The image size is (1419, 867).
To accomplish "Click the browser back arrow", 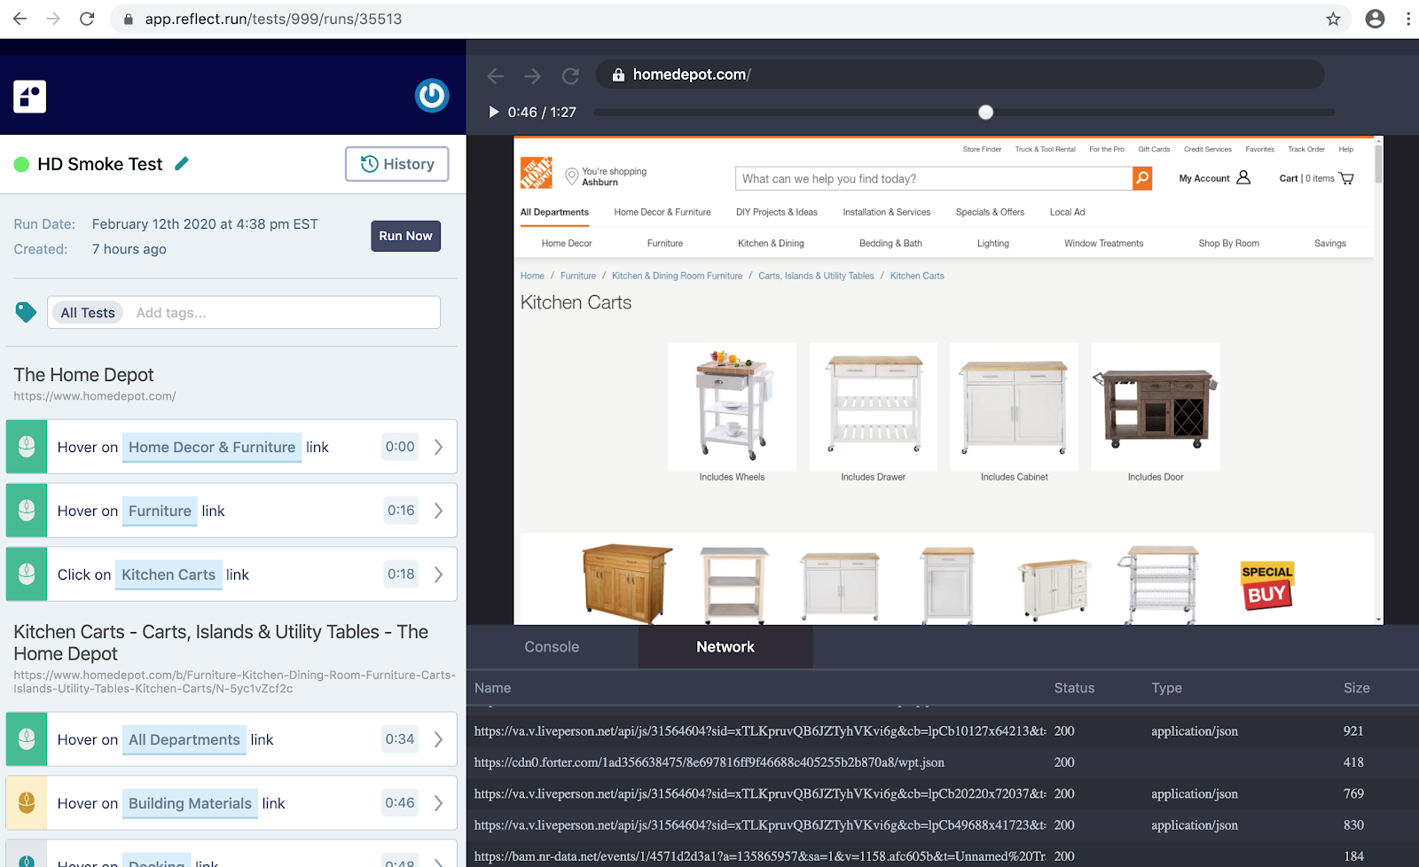I will pyautogui.click(x=20, y=19).
